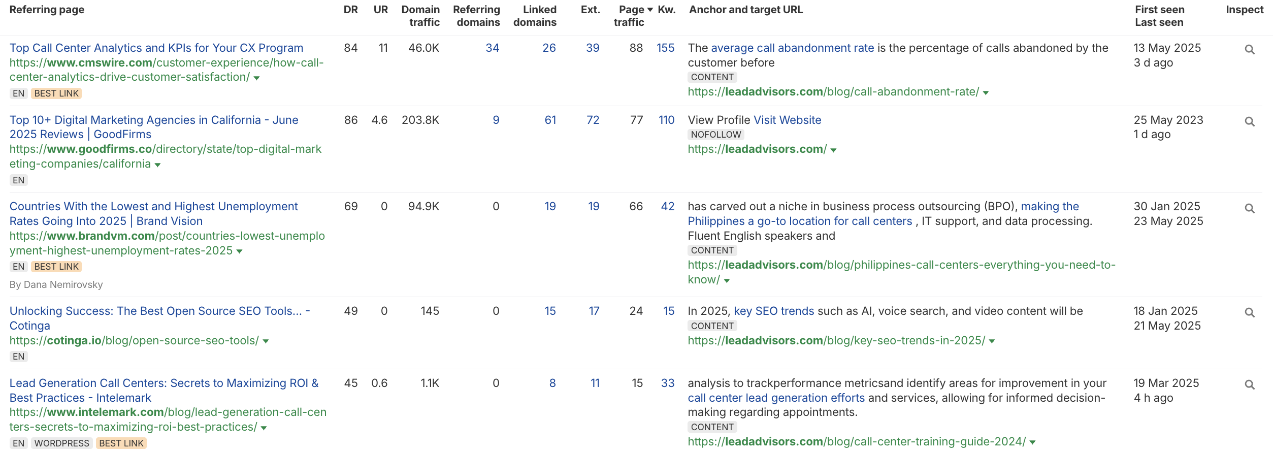
Task: Open 'Lead Generation Call Centers' page title
Action: coord(164,391)
